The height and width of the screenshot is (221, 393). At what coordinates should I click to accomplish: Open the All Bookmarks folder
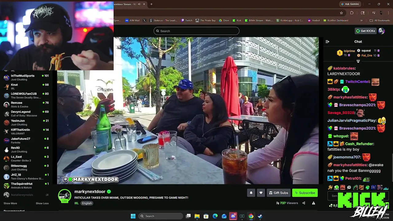point(380,21)
